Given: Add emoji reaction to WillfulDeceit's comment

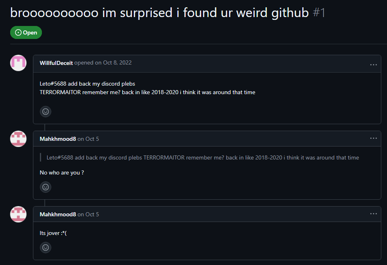Looking at the screenshot, I should [46, 112].
